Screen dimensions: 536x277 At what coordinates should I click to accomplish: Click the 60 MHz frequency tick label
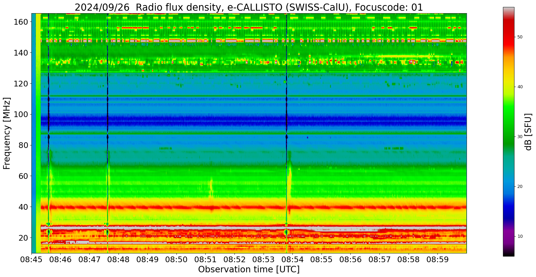23,176
